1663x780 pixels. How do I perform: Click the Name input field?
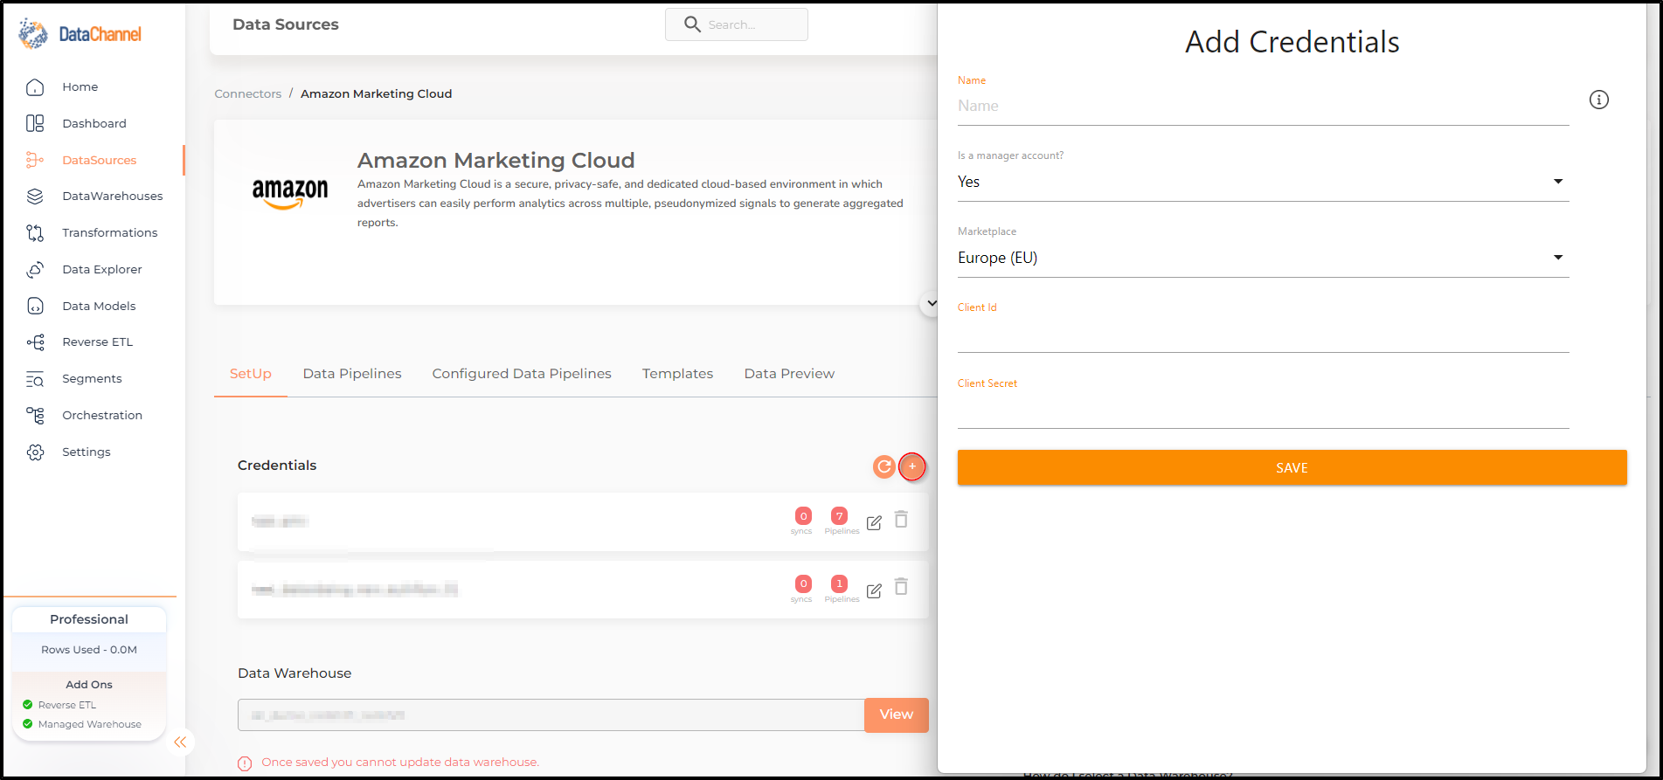pyautogui.click(x=1263, y=107)
